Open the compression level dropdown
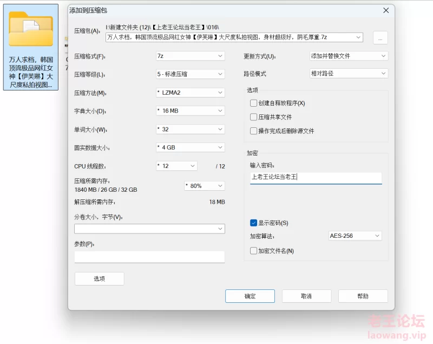The width and height of the screenshot is (433, 344). [191, 74]
